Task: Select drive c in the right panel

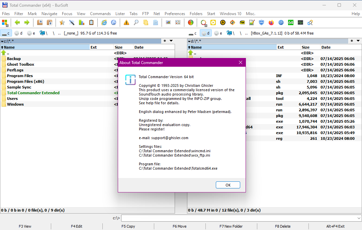Action: coord(193,33)
